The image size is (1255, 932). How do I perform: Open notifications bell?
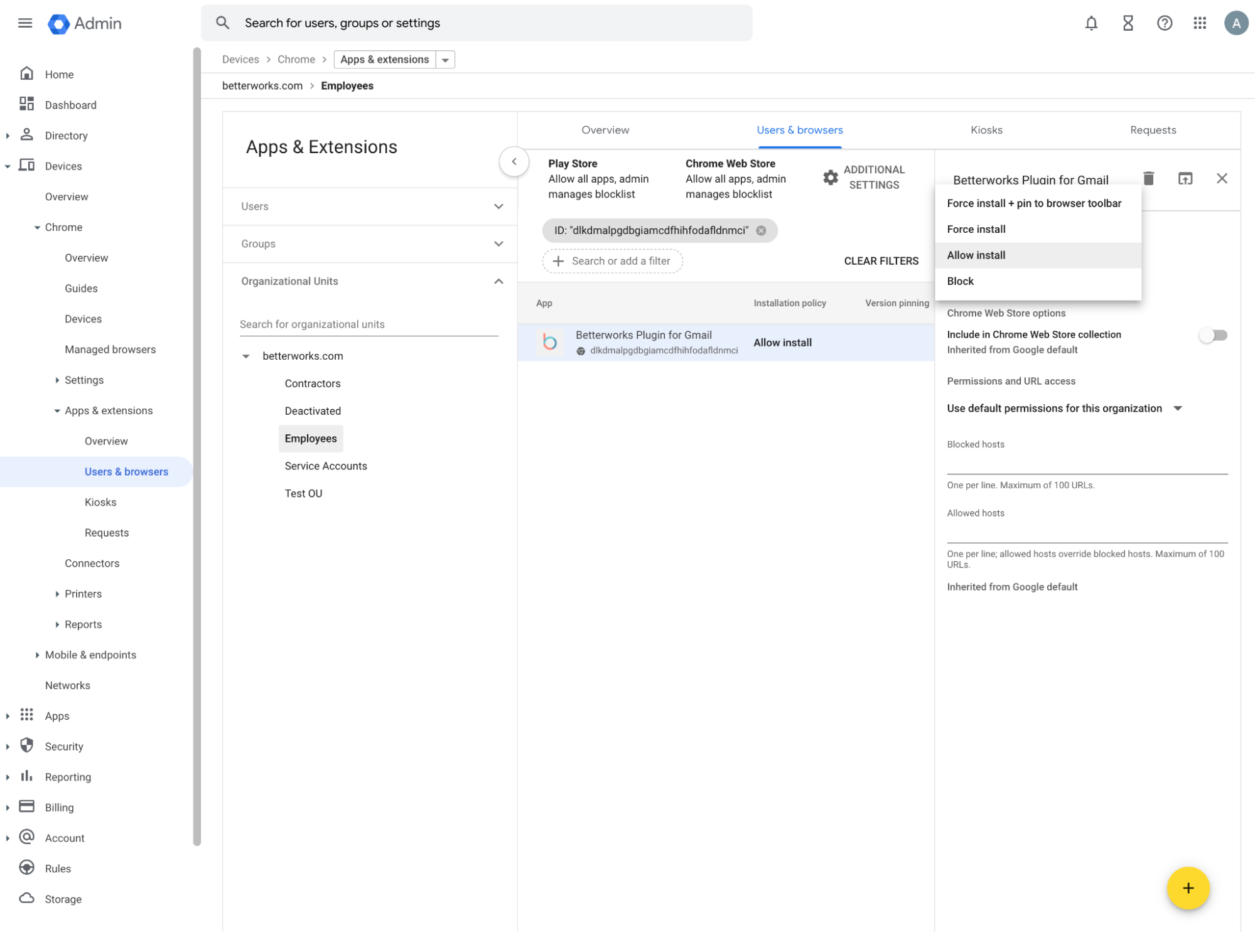click(x=1091, y=23)
